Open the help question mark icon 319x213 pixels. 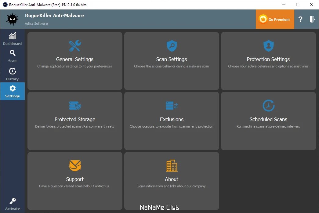300,19
